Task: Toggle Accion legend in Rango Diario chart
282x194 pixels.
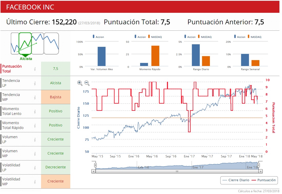Action: click(x=190, y=37)
